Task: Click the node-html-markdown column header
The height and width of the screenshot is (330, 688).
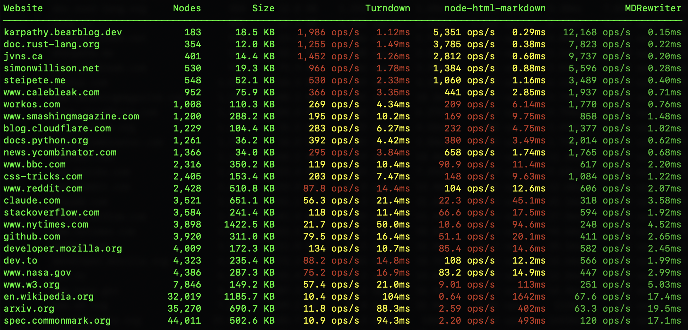Action: click(494, 8)
